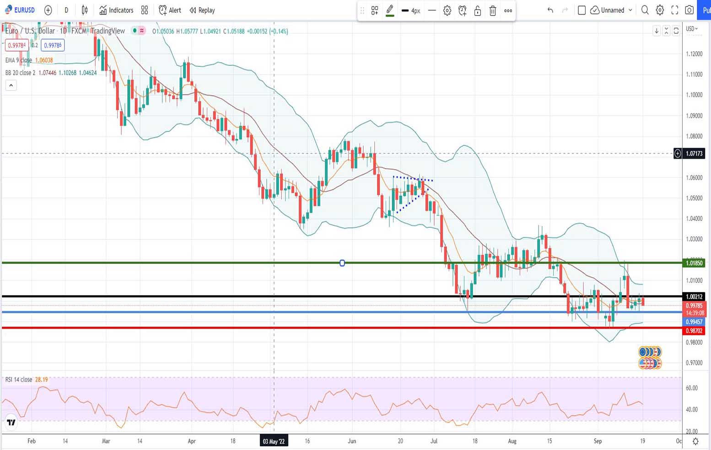
Task: Expand the Unnamed layout dropdown
Action: point(630,10)
